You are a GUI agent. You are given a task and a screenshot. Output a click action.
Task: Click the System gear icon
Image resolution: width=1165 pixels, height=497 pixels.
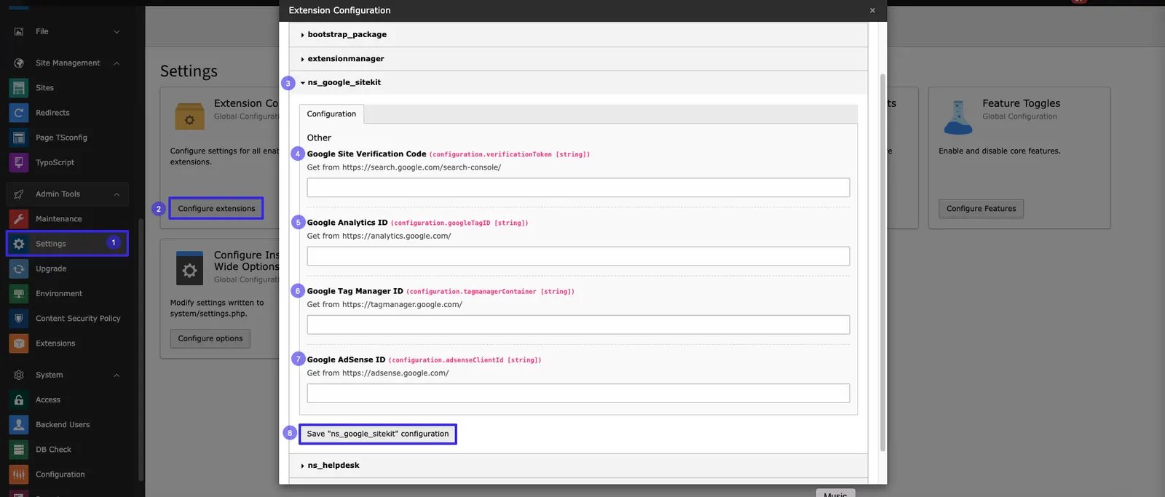click(19, 375)
